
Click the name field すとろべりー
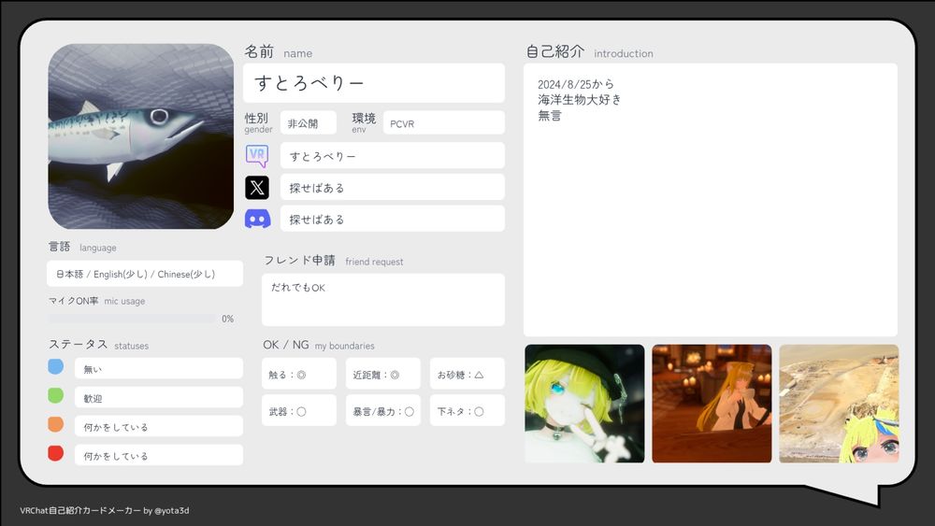tap(374, 83)
